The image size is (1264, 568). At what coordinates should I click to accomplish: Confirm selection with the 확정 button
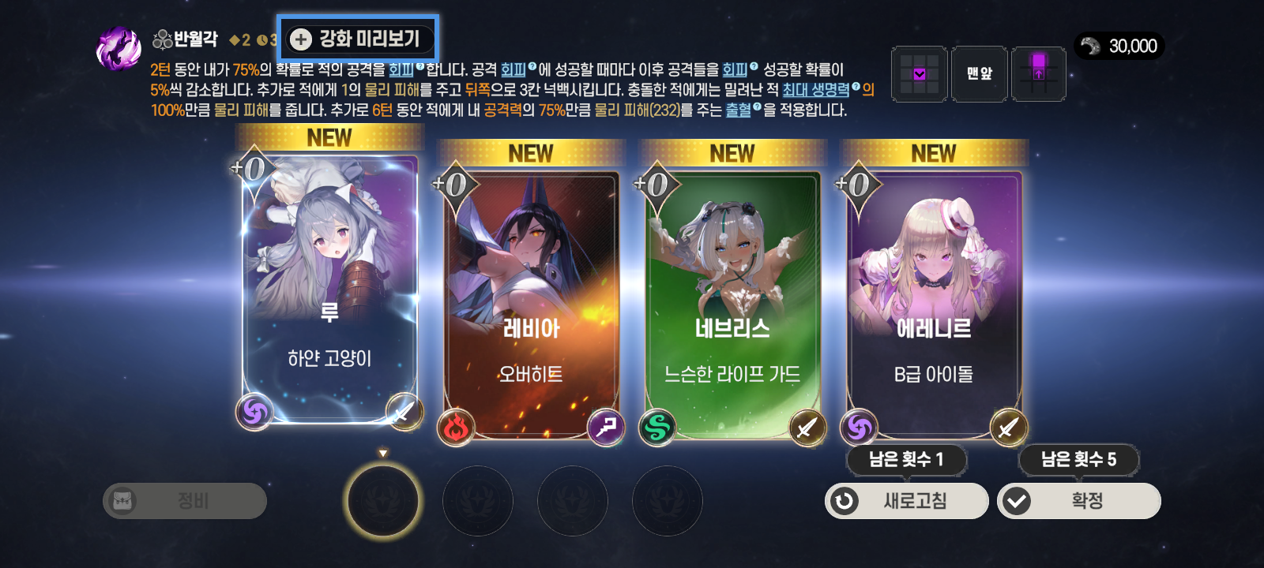[1079, 501]
